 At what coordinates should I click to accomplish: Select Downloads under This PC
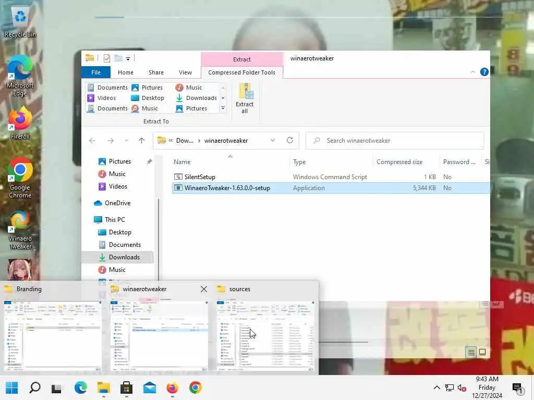coord(117,257)
